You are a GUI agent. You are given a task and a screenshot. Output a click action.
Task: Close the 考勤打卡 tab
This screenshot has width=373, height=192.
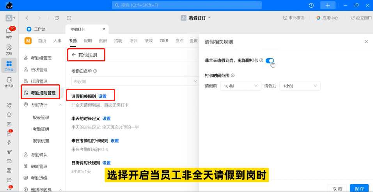coord(104,29)
